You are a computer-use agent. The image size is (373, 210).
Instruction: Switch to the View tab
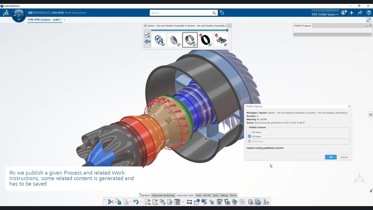tap(199, 195)
